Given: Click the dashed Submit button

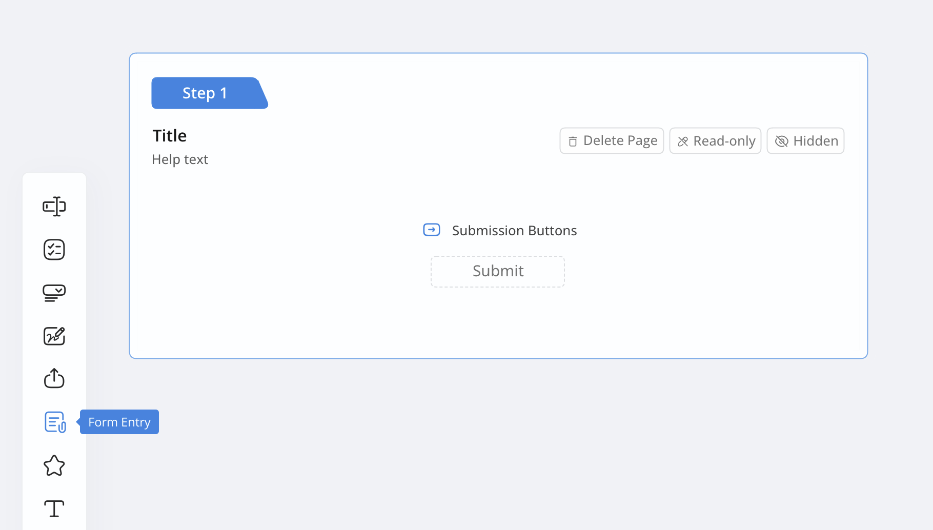Looking at the screenshot, I should click(x=497, y=271).
